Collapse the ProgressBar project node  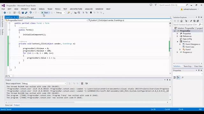tap(175, 31)
